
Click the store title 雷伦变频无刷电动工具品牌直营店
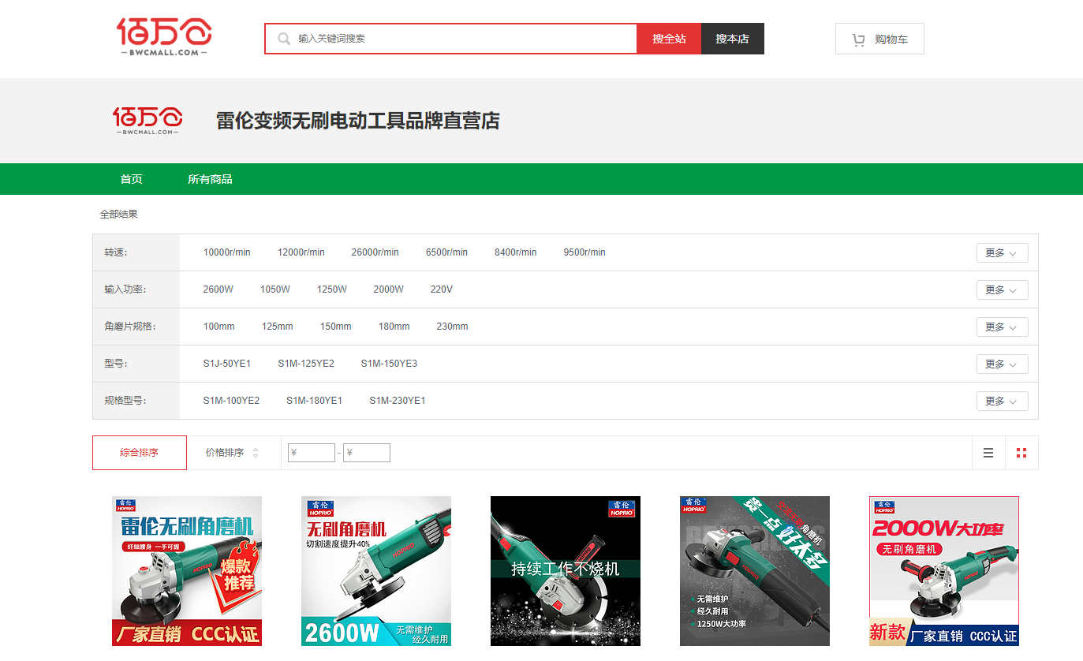click(358, 121)
